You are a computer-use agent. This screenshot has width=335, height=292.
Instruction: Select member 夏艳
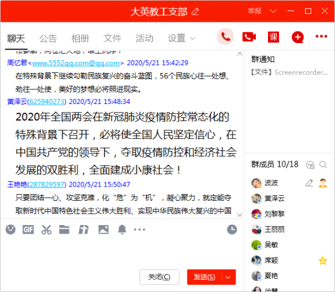[289, 276]
